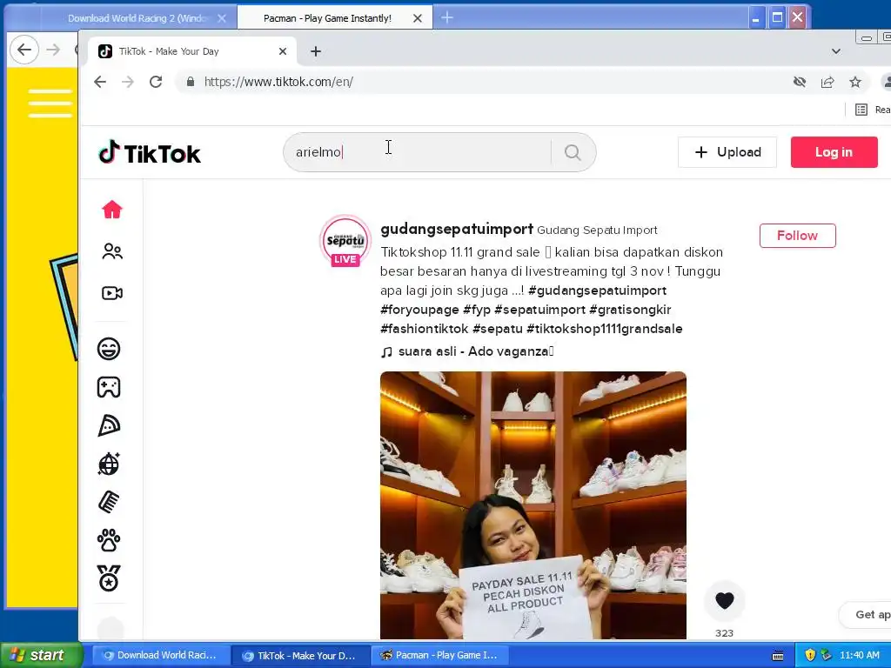Image resolution: width=891 pixels, height=668 pixels.
Task: Go back in the TikTok browser window
Action: pos(100,82)
